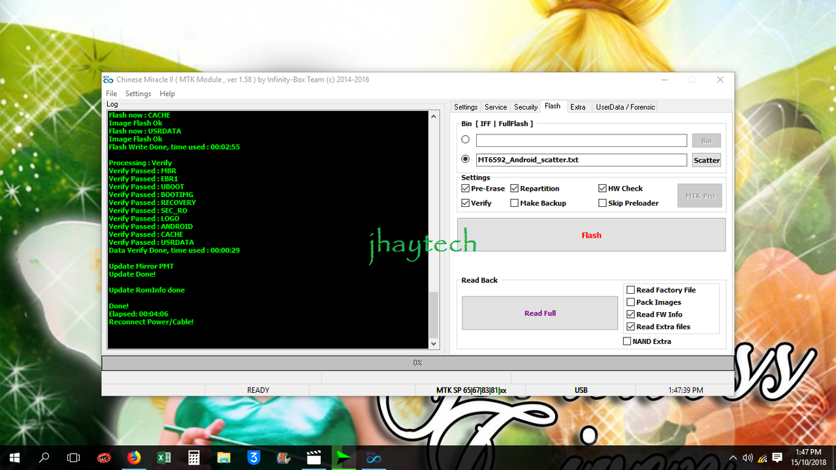Open File Explorer from the taskbar
Viewport: 836px width, 470px height.
pos(224,458)
